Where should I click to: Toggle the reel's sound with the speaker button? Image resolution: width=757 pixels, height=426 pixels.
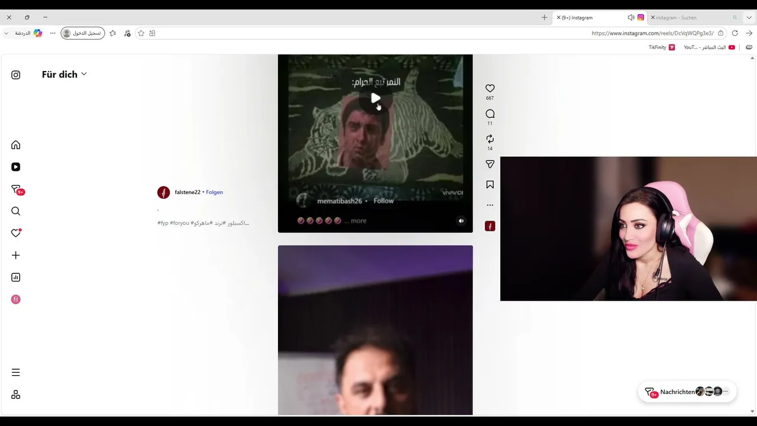point(461,221)
